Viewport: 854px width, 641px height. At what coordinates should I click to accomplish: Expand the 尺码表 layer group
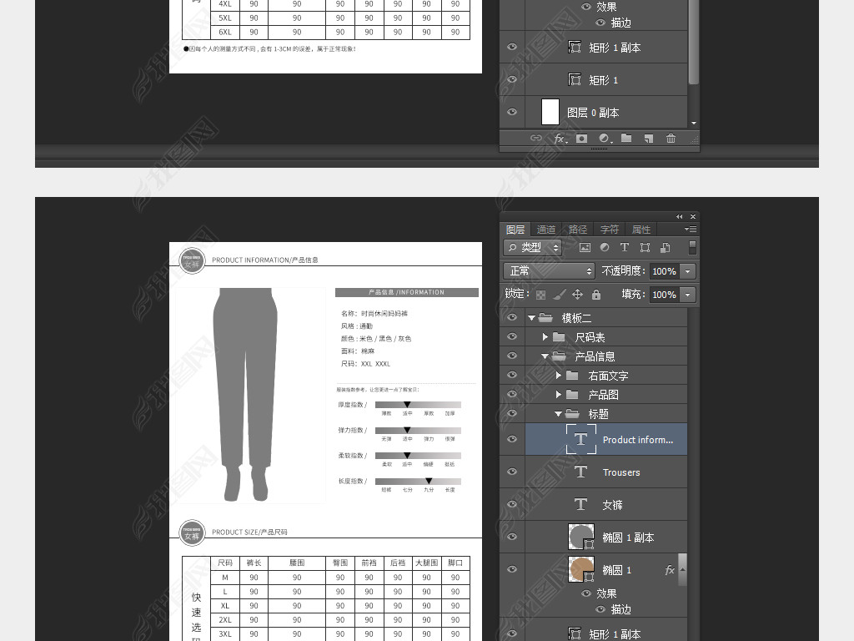545,337
